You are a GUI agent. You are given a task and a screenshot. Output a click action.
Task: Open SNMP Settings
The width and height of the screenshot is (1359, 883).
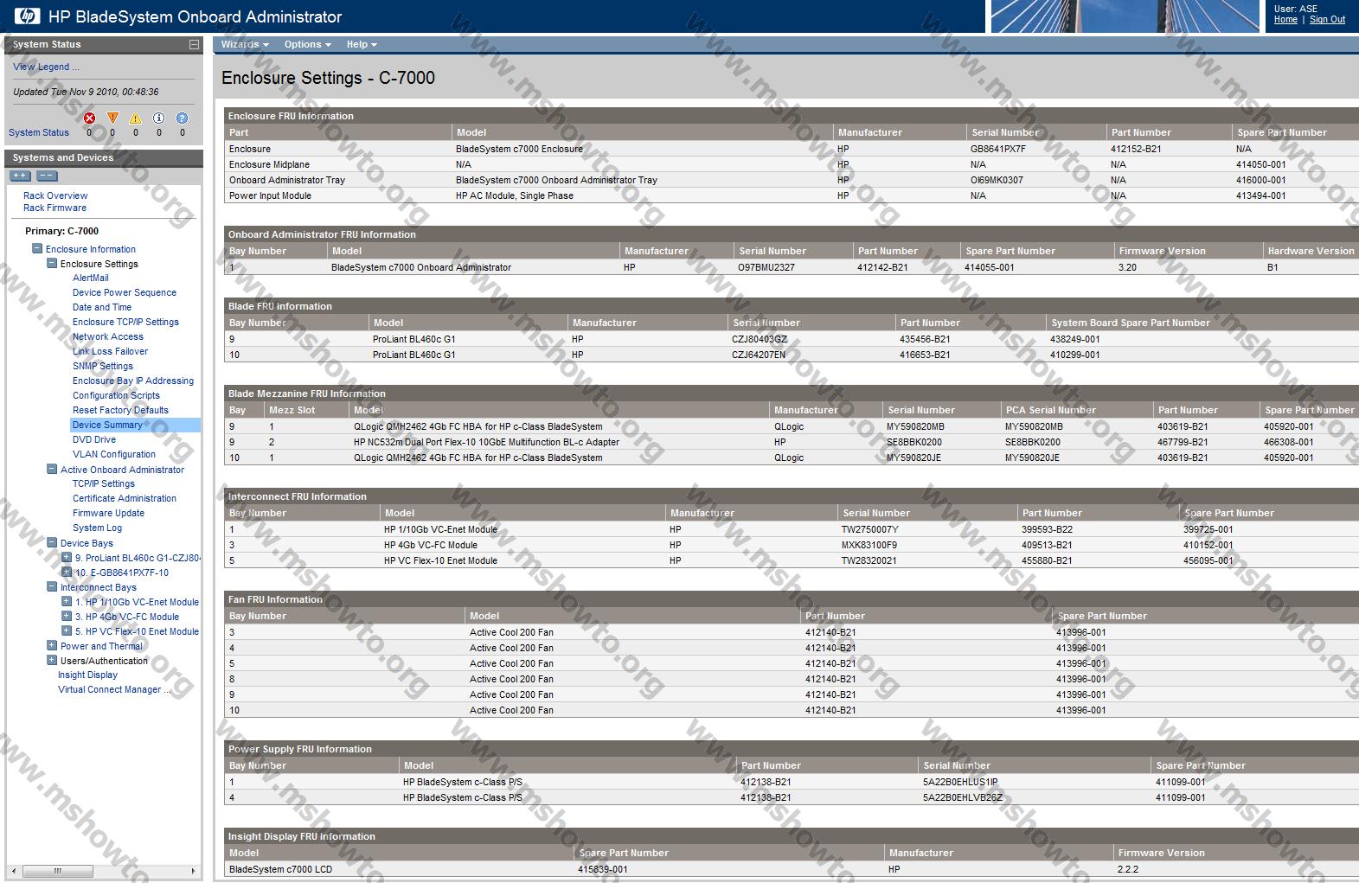click(x=103, y=366)
